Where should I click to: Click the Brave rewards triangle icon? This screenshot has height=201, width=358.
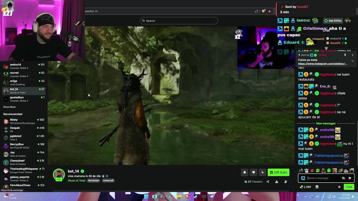(269, 11)
